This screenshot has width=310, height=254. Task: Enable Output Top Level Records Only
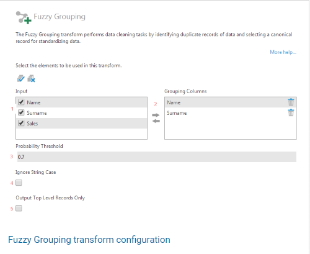coord(19,208)
